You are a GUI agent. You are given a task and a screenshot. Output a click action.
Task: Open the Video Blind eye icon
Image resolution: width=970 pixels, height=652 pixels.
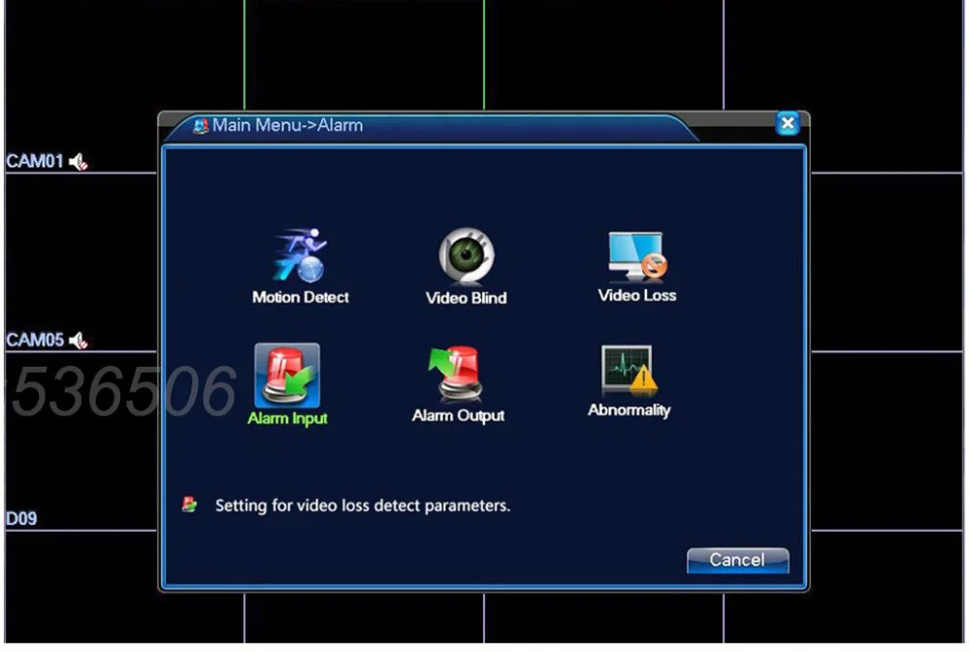(467, 255)
